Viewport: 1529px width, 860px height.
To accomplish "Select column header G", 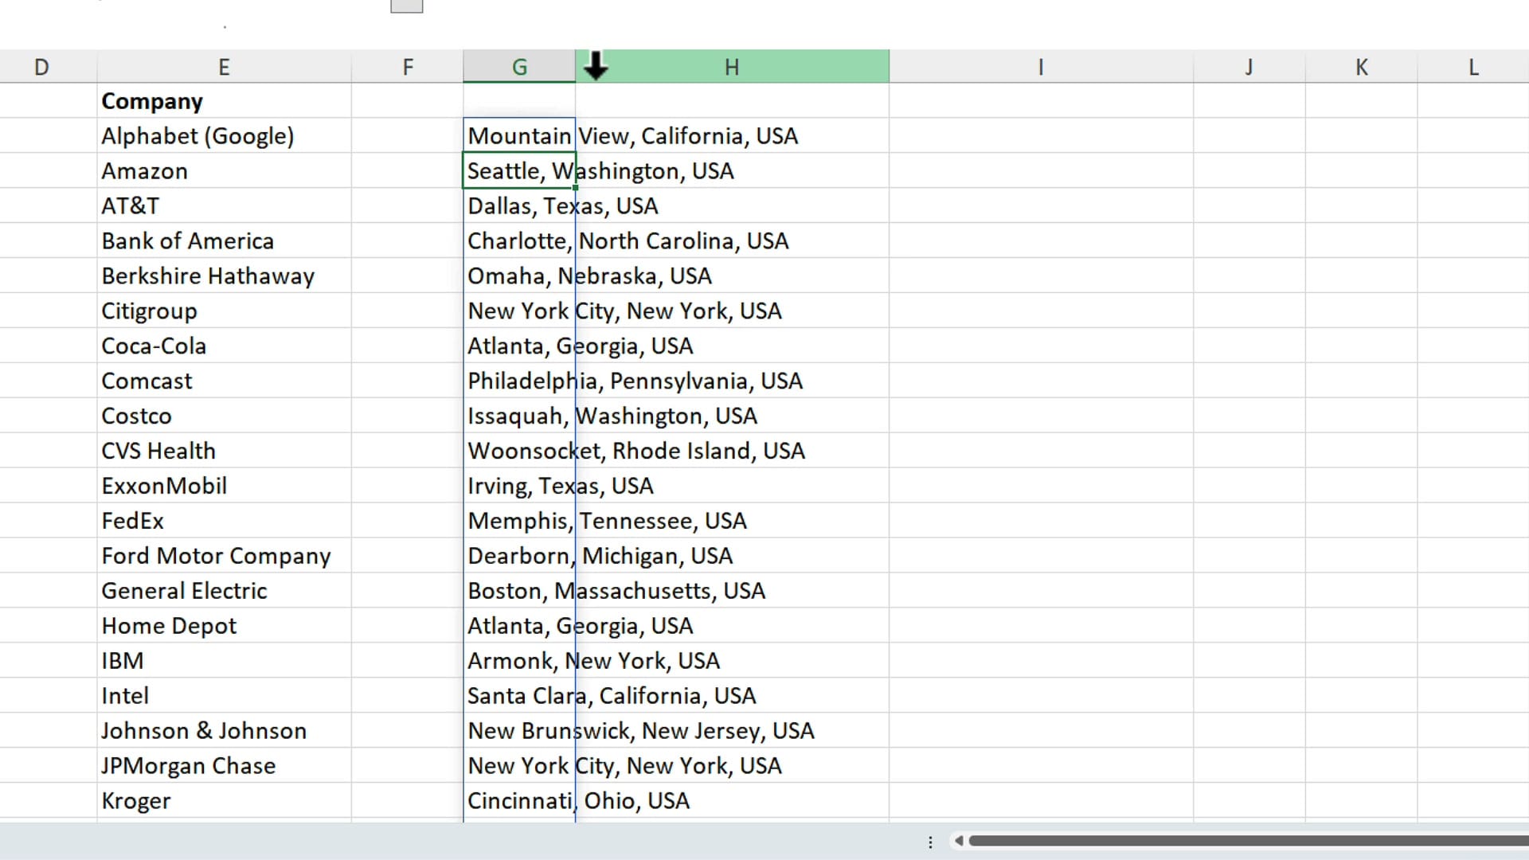I will tap(518, 67).
